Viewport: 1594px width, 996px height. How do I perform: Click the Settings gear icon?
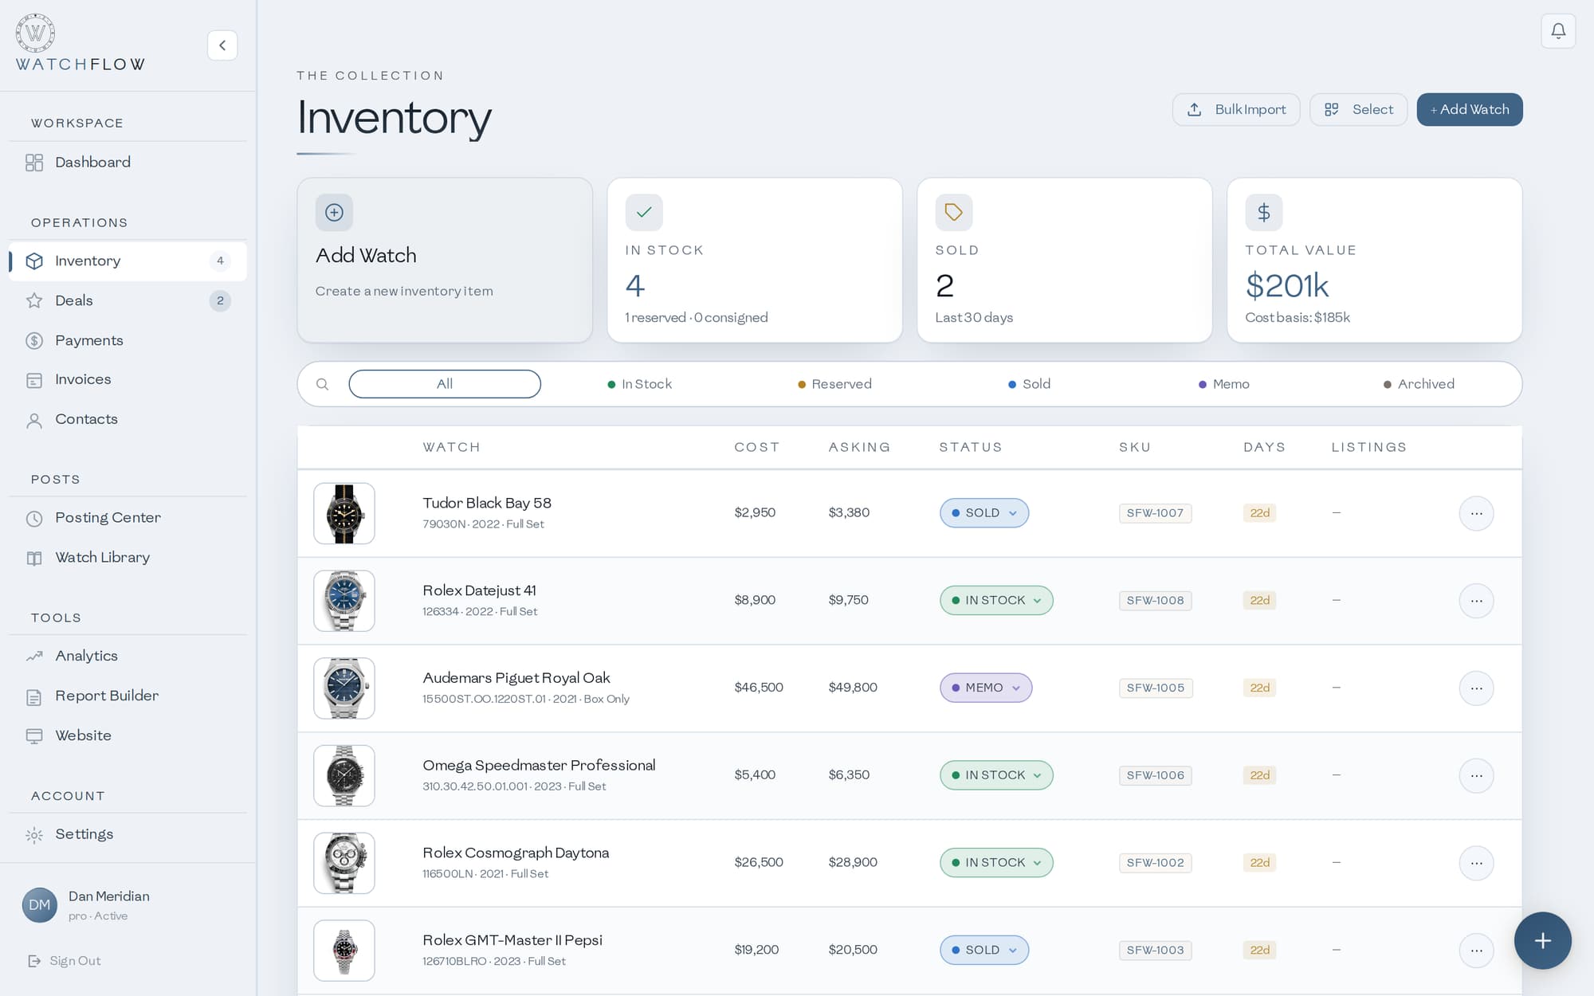(x=34, y=835)
